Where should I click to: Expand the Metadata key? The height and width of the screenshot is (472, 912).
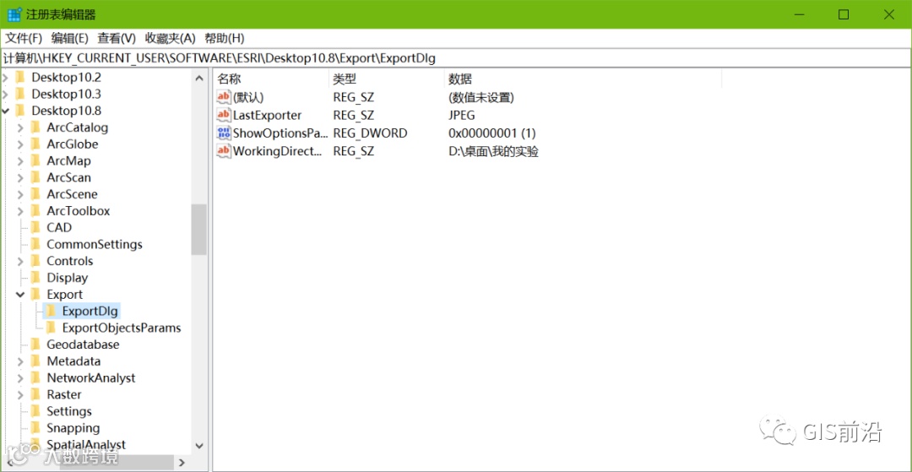20,361
